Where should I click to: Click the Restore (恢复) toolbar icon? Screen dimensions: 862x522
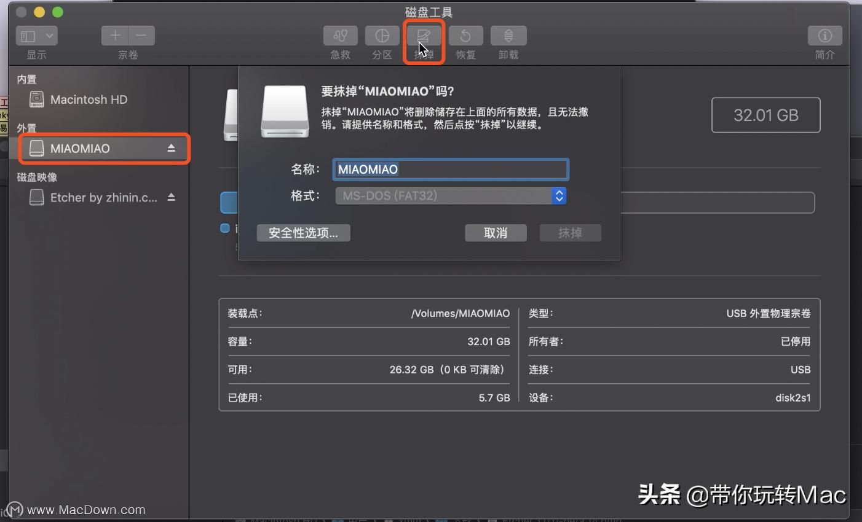tap(465, 35)
